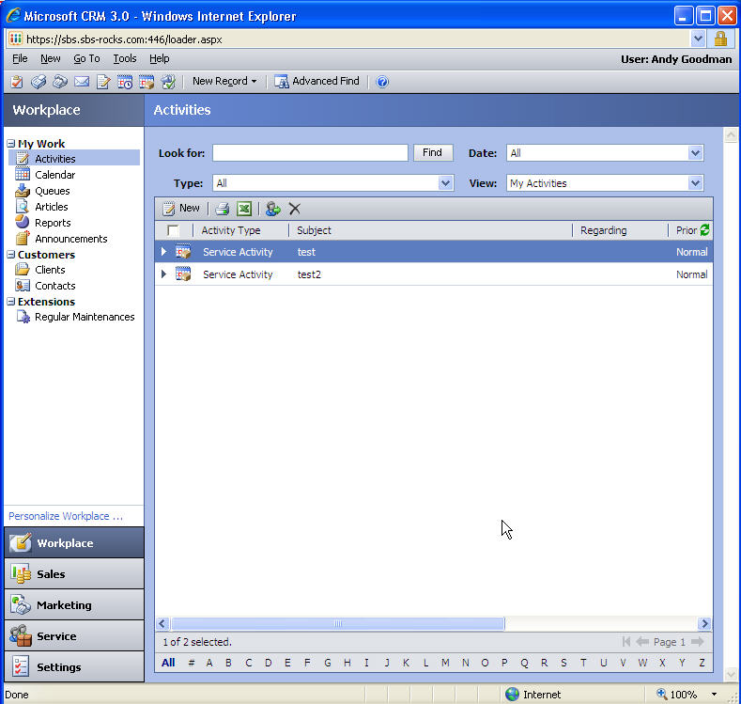This screenshot has width=741, height=704.
Task: Expand the preview arrow for test row
Action: pos(163,252)
